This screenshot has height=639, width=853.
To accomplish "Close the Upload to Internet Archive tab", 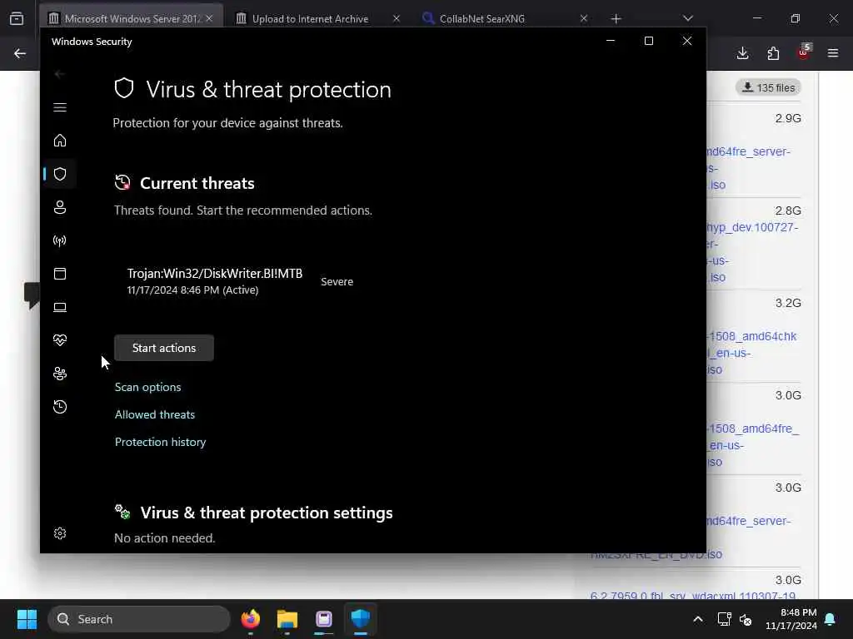I will click(x=396, y=18).
